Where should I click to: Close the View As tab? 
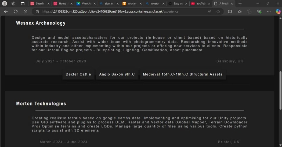coord(95,3)
